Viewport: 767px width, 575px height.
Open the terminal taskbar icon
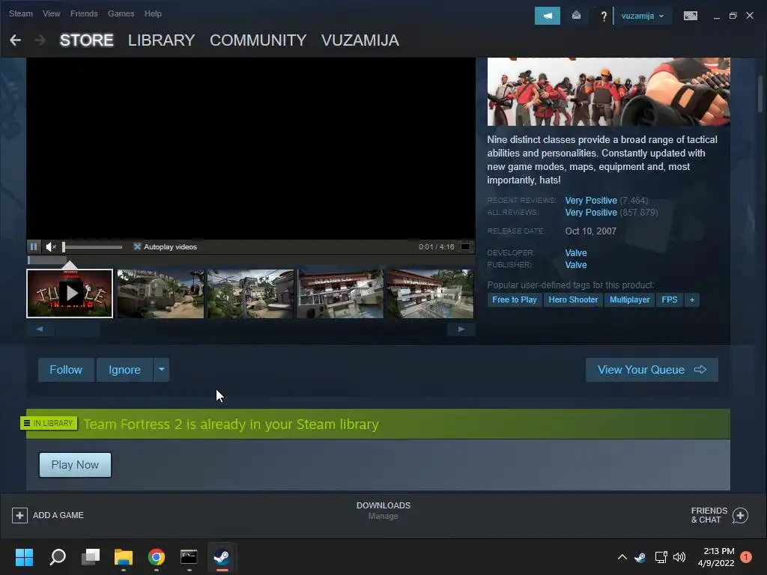coord(189,557)
